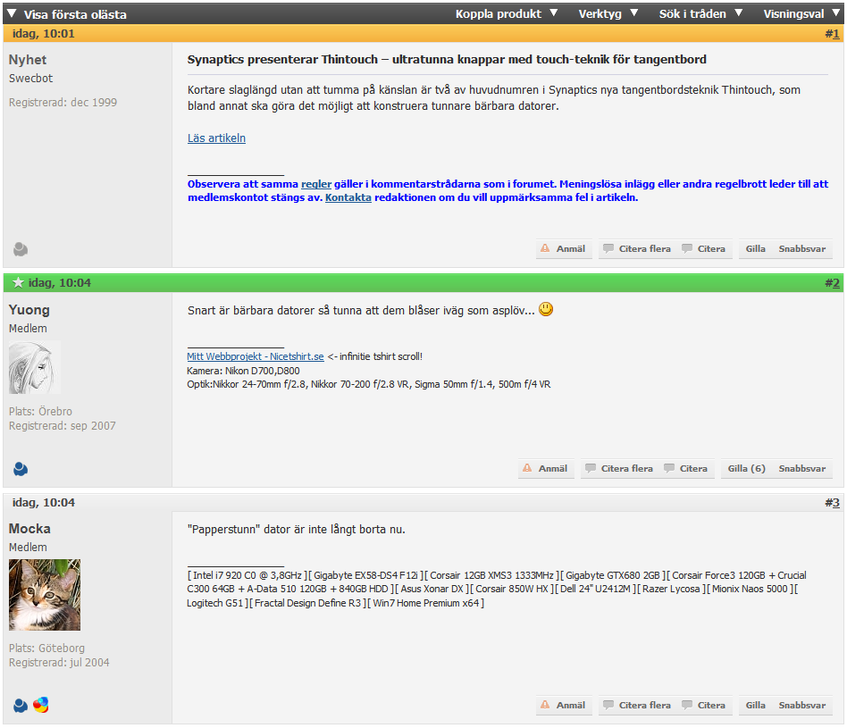The width and height of the screenshot is (847, 728).
Task: Quote post #3 using the Citera button
Action: (704, 705)
